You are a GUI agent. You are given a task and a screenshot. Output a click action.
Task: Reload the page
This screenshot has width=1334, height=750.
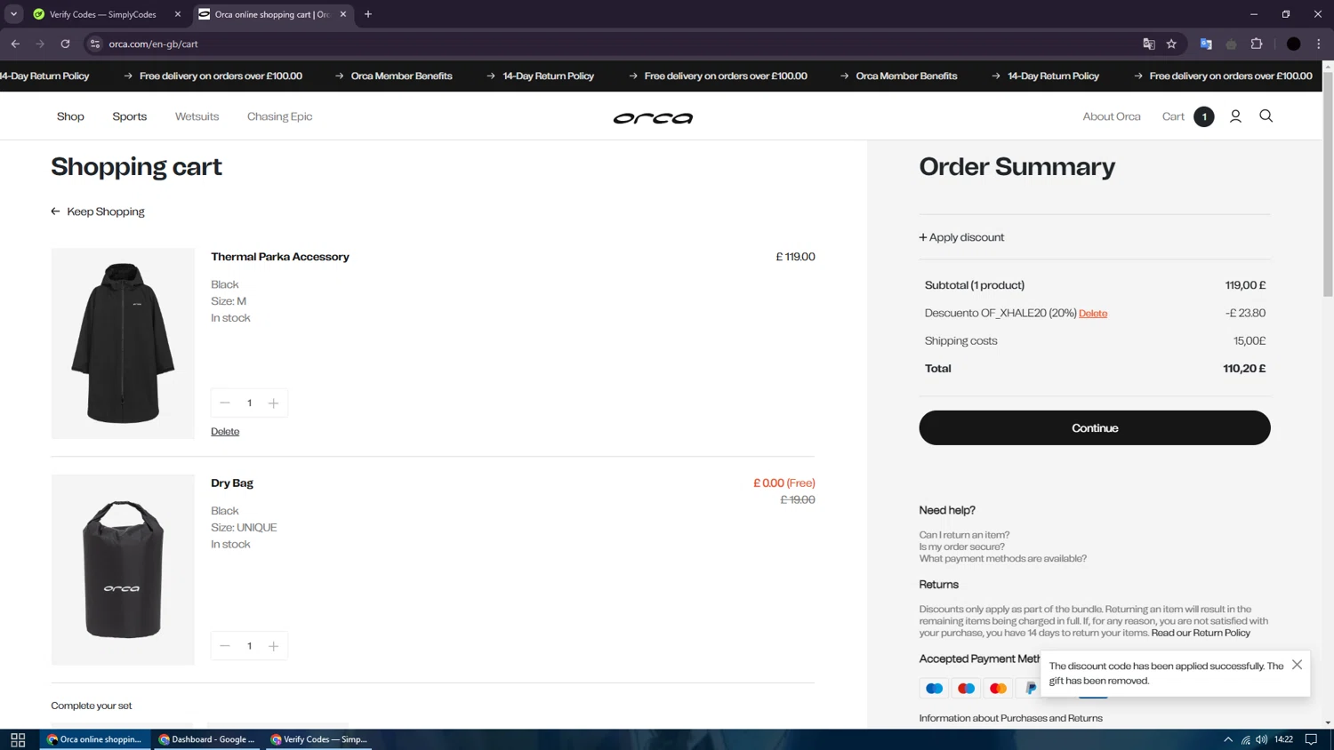coord(65,44)
